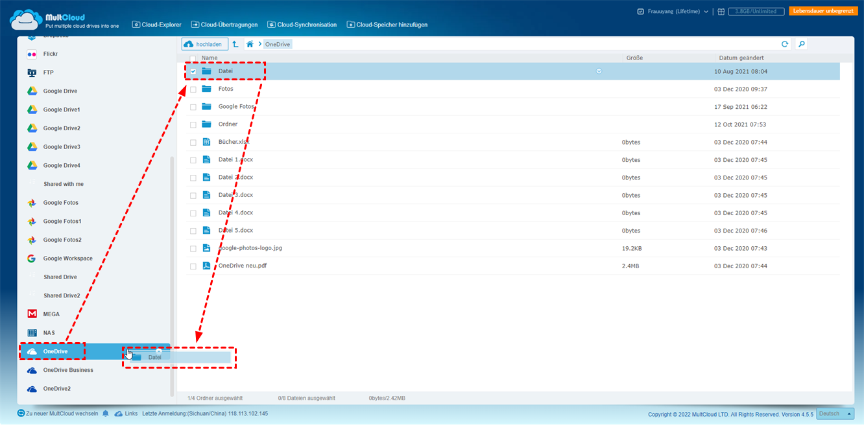Toggle the select-all checkbox in the header

[x=193, y=58]
